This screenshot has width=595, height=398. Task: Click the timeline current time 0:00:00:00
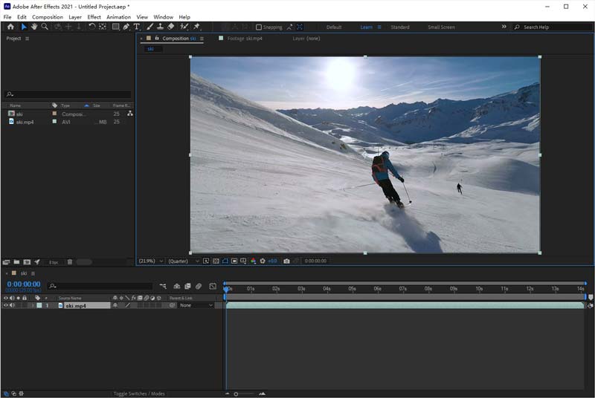pos(24,284)
